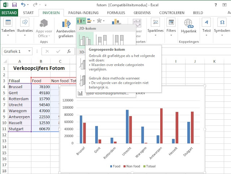This screenshot has height=174, width=231.
Task: Click the Excel application icon
Action: [6, 5]
